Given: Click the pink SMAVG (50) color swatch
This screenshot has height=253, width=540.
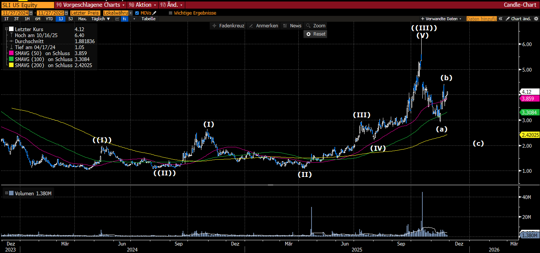Looking at the screenshot, I should 11,53.
